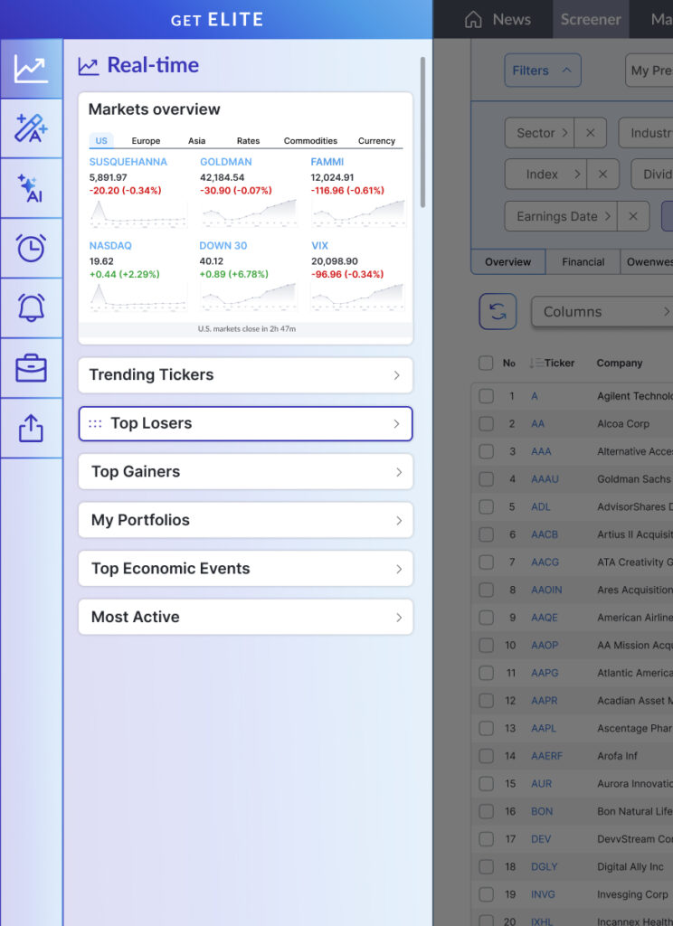The width and height of the screenshot is (673, 926).
Task: Expand the My Portfolios section
Action: pyautogui.click(x=245, y=520)
